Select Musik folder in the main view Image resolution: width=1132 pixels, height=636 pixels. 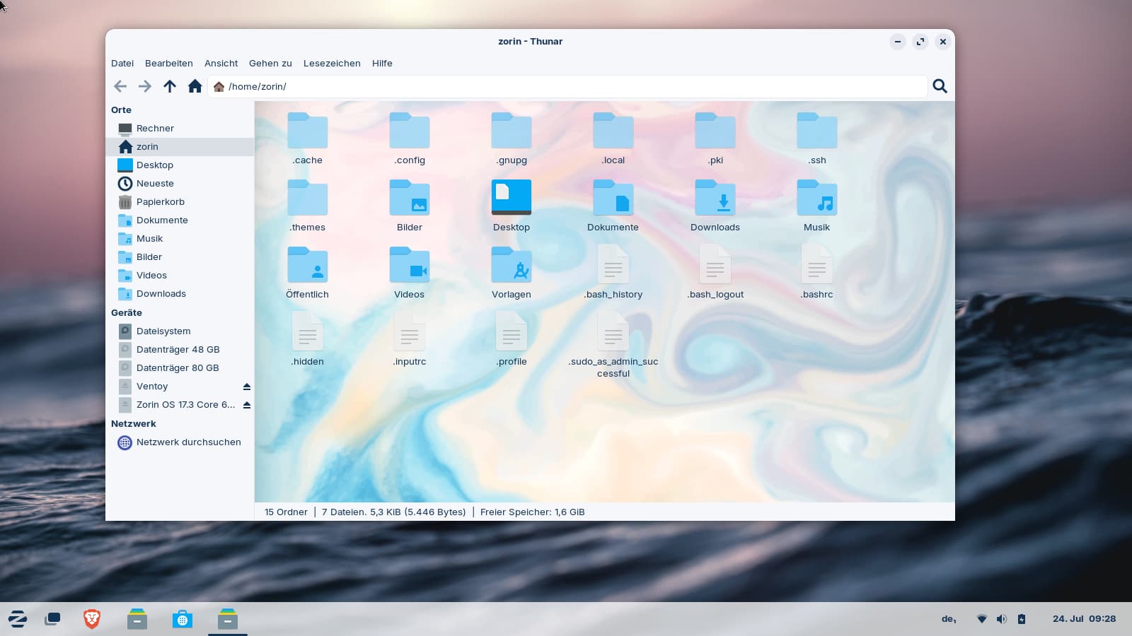click(817, 206)
